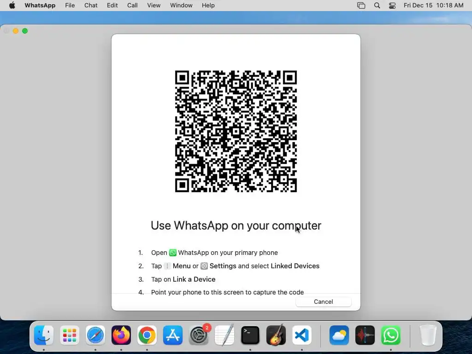This screenshot has width=472, height=354.
Task: Open App Store from the Dock
Action: [x=173, y=335]
